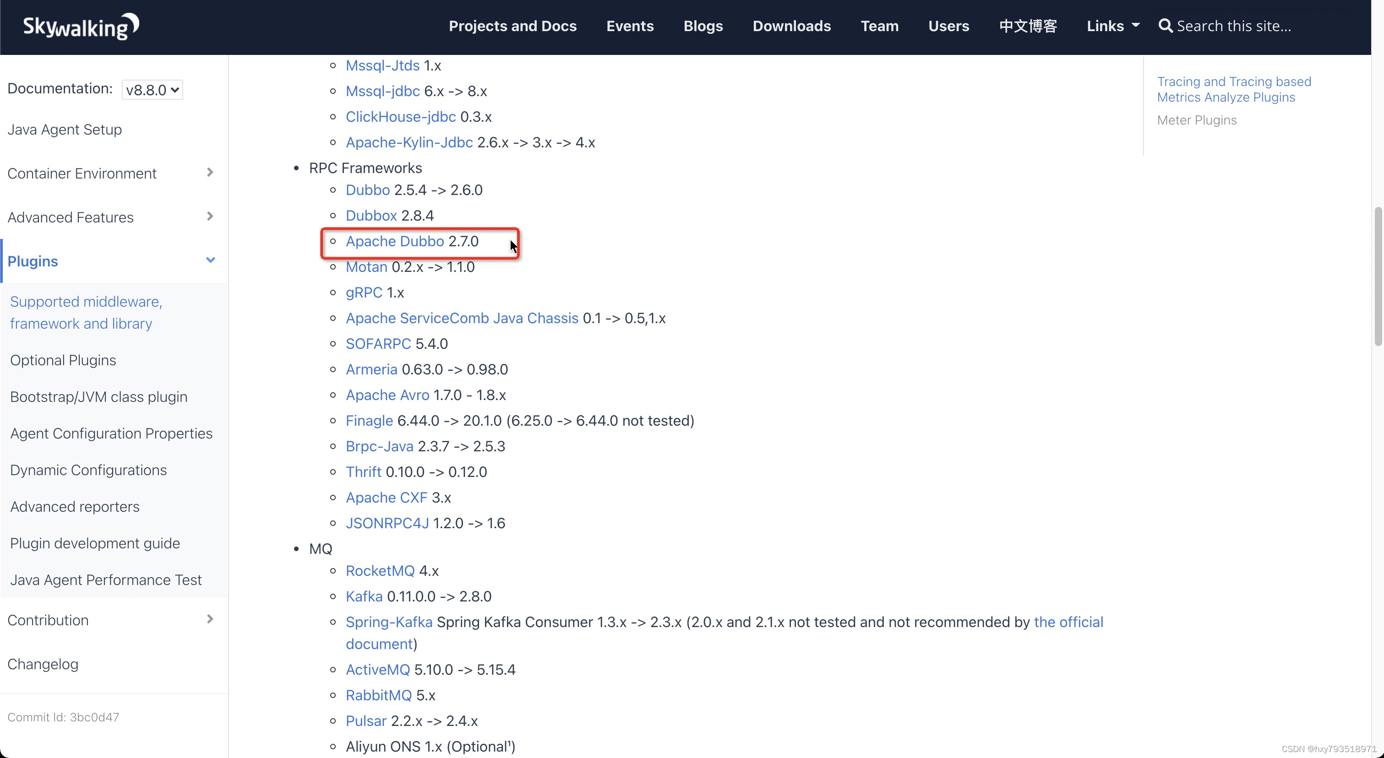Open Java Agent Setup in sidebar
Image resolution: width=1384 pixels, height=758 pixels.
coord(65,130)
